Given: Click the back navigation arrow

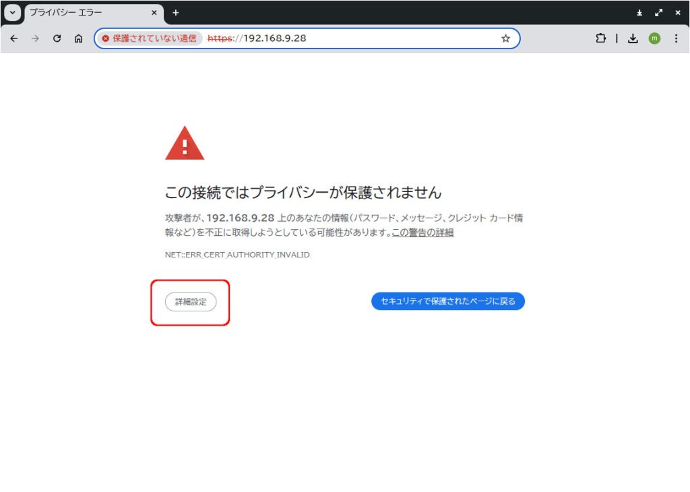Looking at the screenshot, I should tap(13, 38).
